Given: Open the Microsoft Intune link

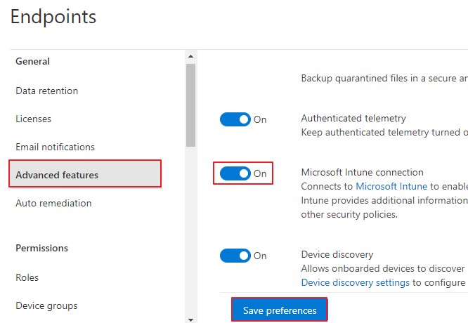Looking at the screenshot, I should (x=391, y=186).
